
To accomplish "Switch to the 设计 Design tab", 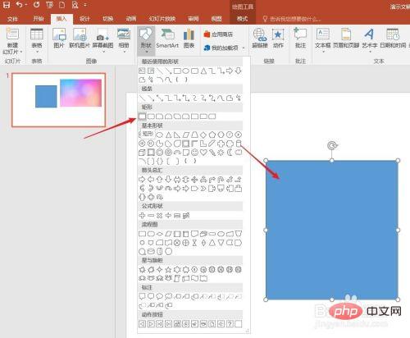I will pos(84,19).
